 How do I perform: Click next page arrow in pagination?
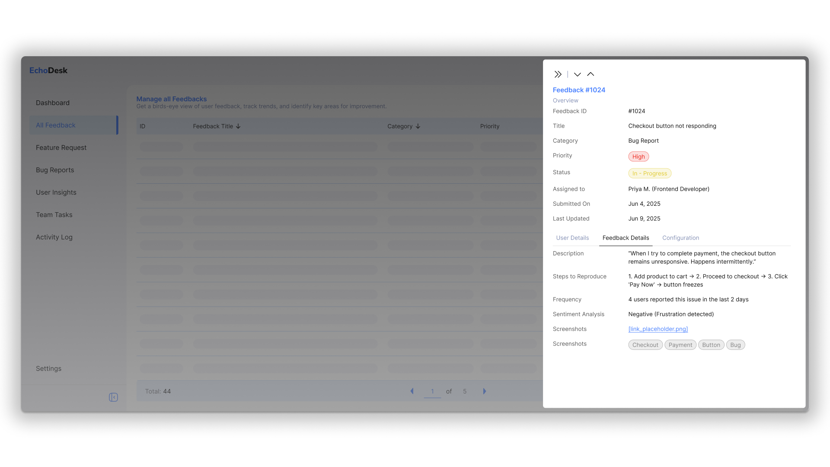(x=484, y=391)
